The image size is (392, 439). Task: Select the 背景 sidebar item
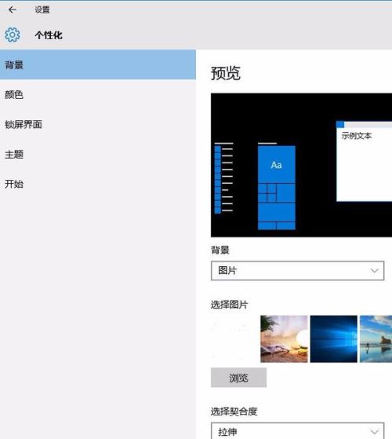(98, 64)
